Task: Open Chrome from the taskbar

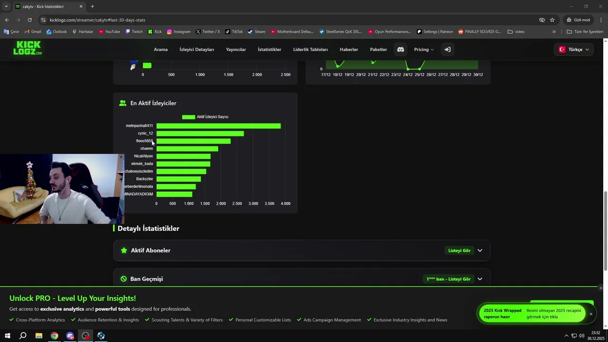Action: [x=55, y=336]
